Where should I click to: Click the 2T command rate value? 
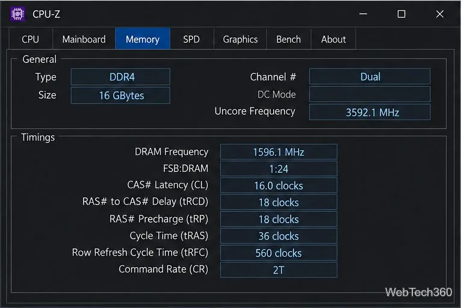(x=279, y=269)
